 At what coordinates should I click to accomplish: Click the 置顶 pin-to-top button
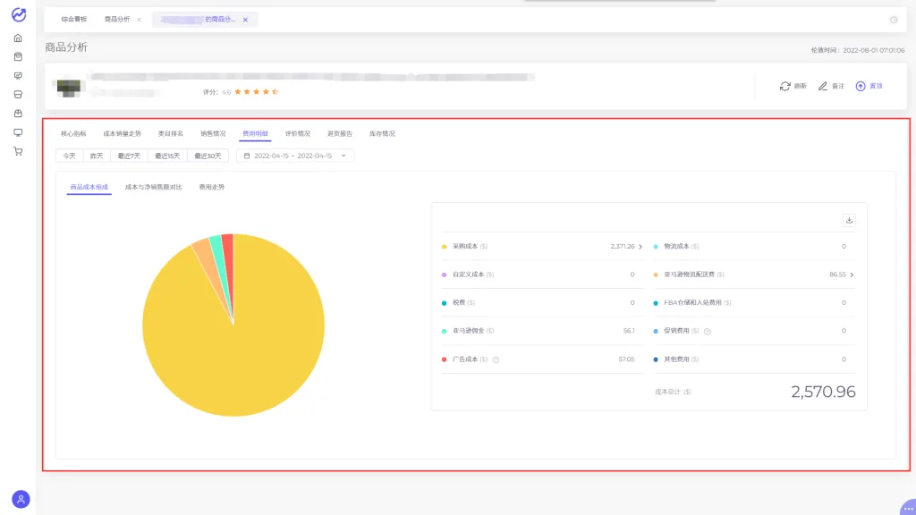click(x=869, y=86)
